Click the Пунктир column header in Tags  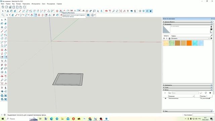203,96
